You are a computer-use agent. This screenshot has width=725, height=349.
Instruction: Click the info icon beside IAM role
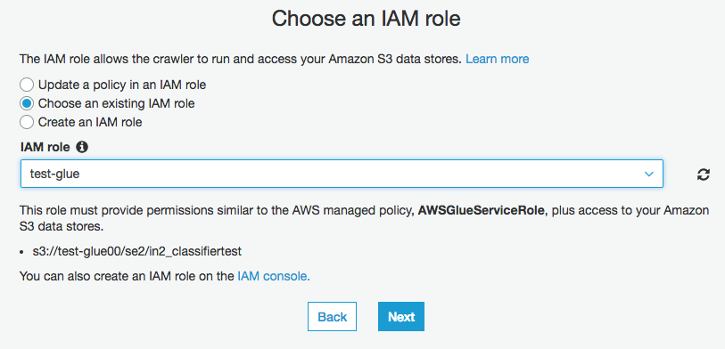coord(82,147)
